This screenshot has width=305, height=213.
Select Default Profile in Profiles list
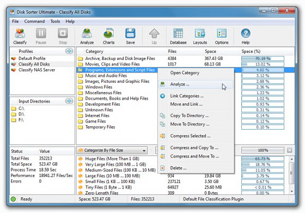(x=42, y=58)
